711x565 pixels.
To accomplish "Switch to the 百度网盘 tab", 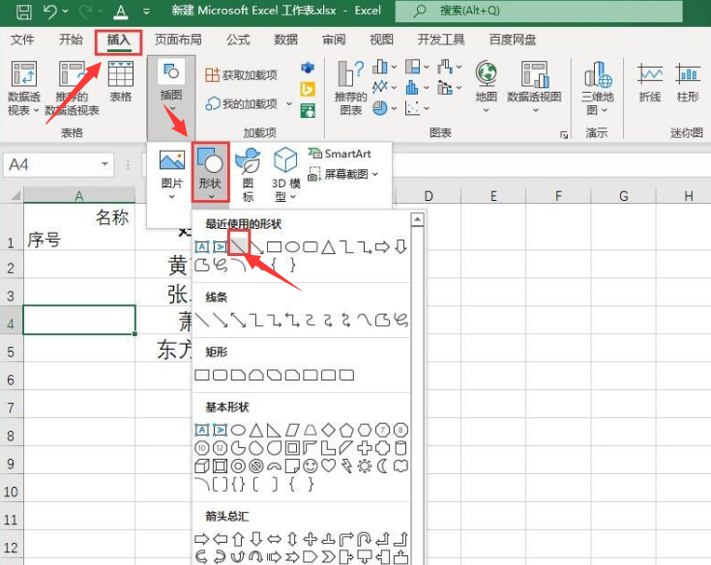I will tap(513, 40).
